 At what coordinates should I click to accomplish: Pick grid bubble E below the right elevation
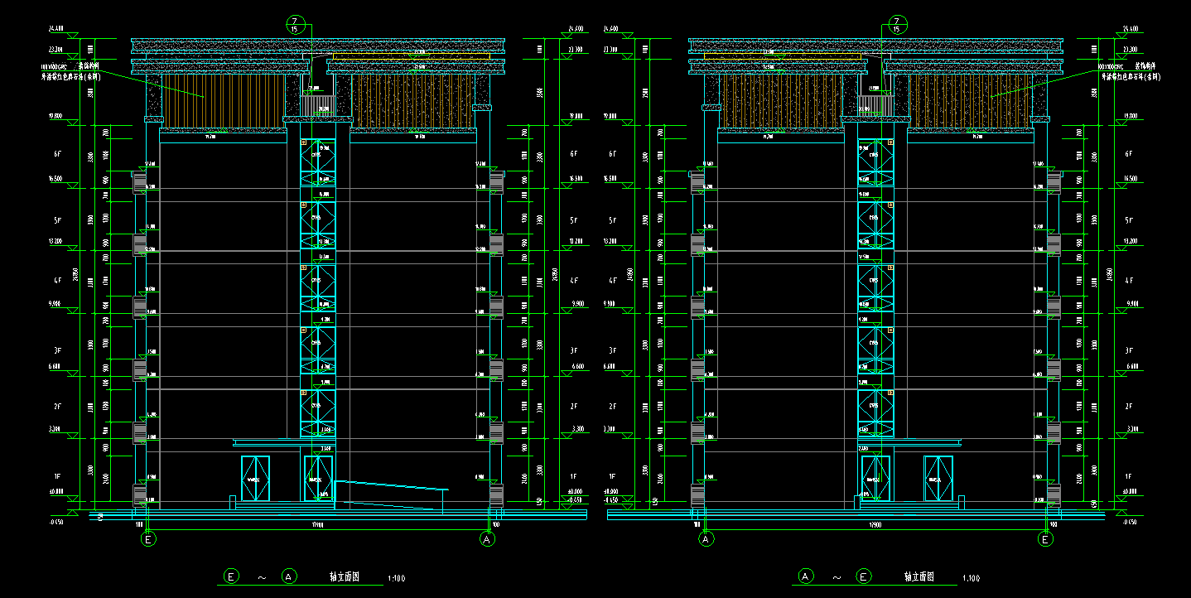click(1046, 539)
